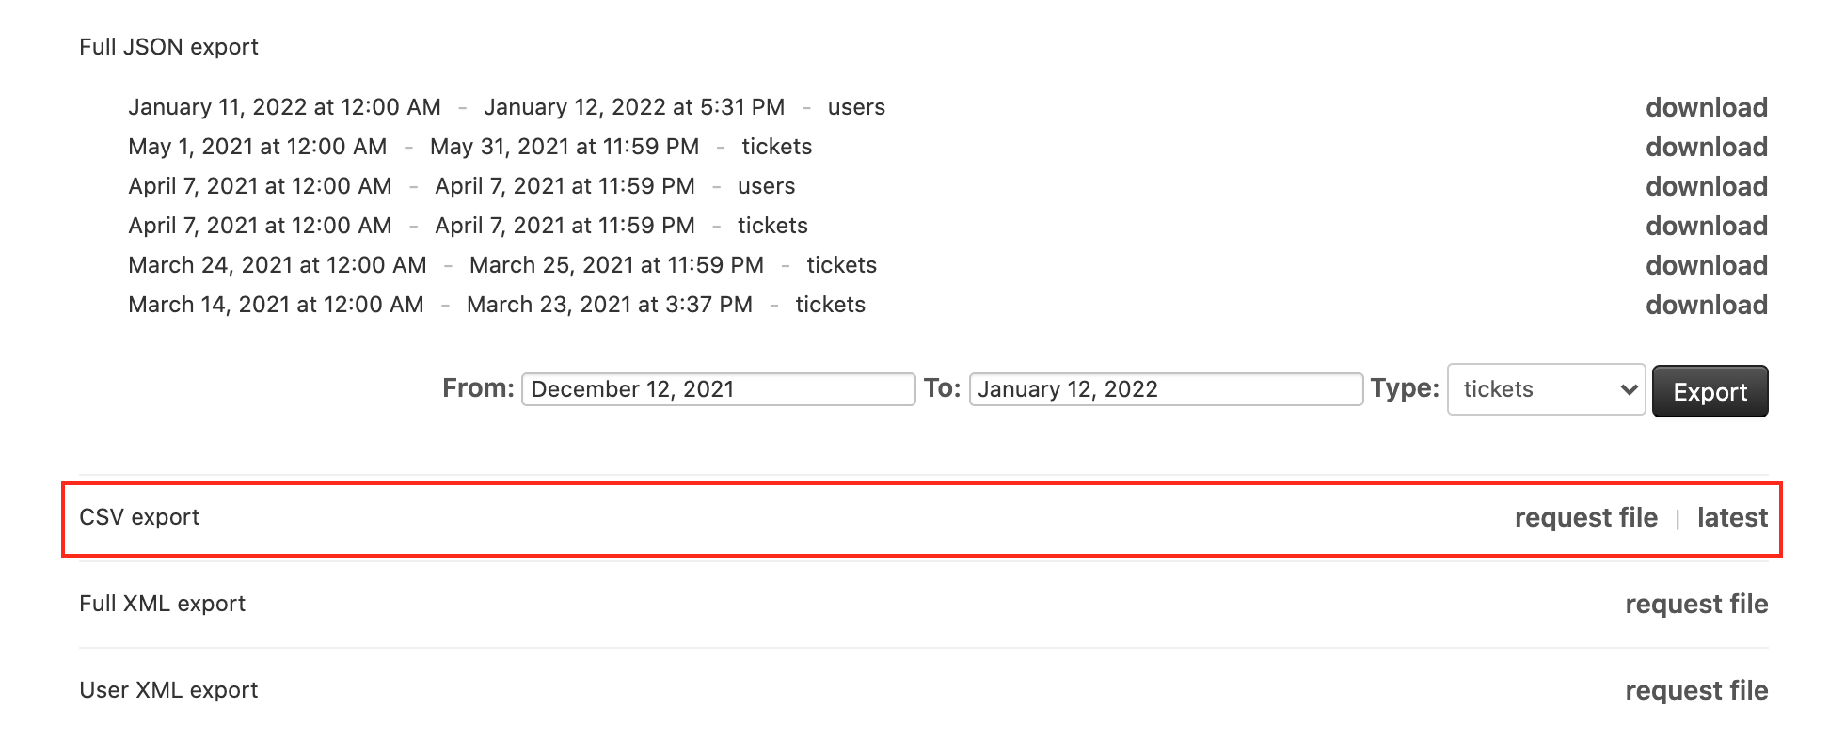Download the March 14, 2021 tickets export

[x=1706, y=305]
